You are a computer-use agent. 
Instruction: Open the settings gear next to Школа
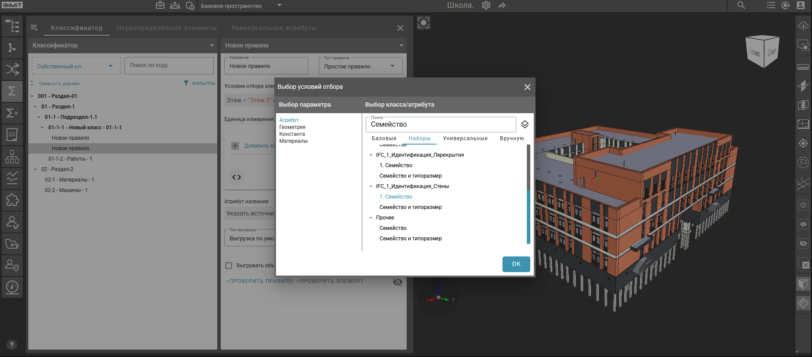486,6
